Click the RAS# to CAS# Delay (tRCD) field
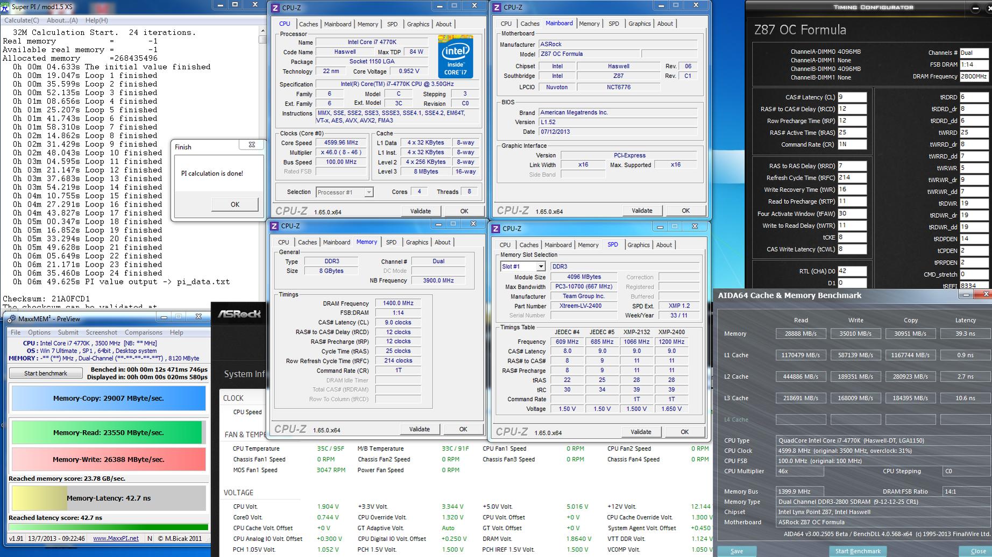The height and width of the screenshot is (557, 992). point(852,109)
